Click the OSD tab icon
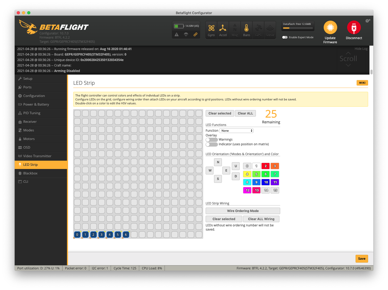 click(20, 147)
